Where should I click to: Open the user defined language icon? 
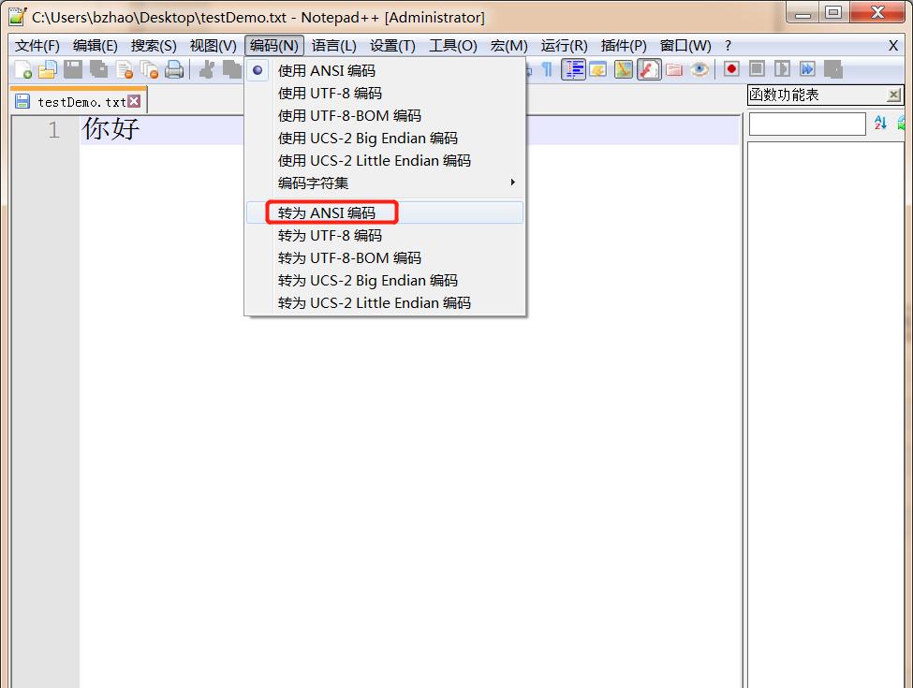click(x=598, y=70)
